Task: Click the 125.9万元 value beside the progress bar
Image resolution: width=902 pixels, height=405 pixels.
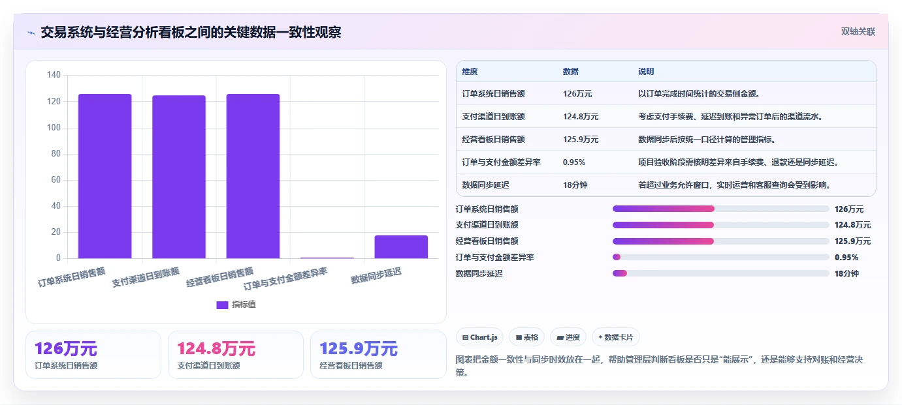Action: (x=852, y=241)
